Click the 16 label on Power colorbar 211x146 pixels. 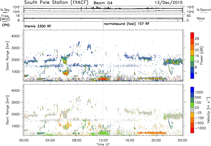pos(197,56)
